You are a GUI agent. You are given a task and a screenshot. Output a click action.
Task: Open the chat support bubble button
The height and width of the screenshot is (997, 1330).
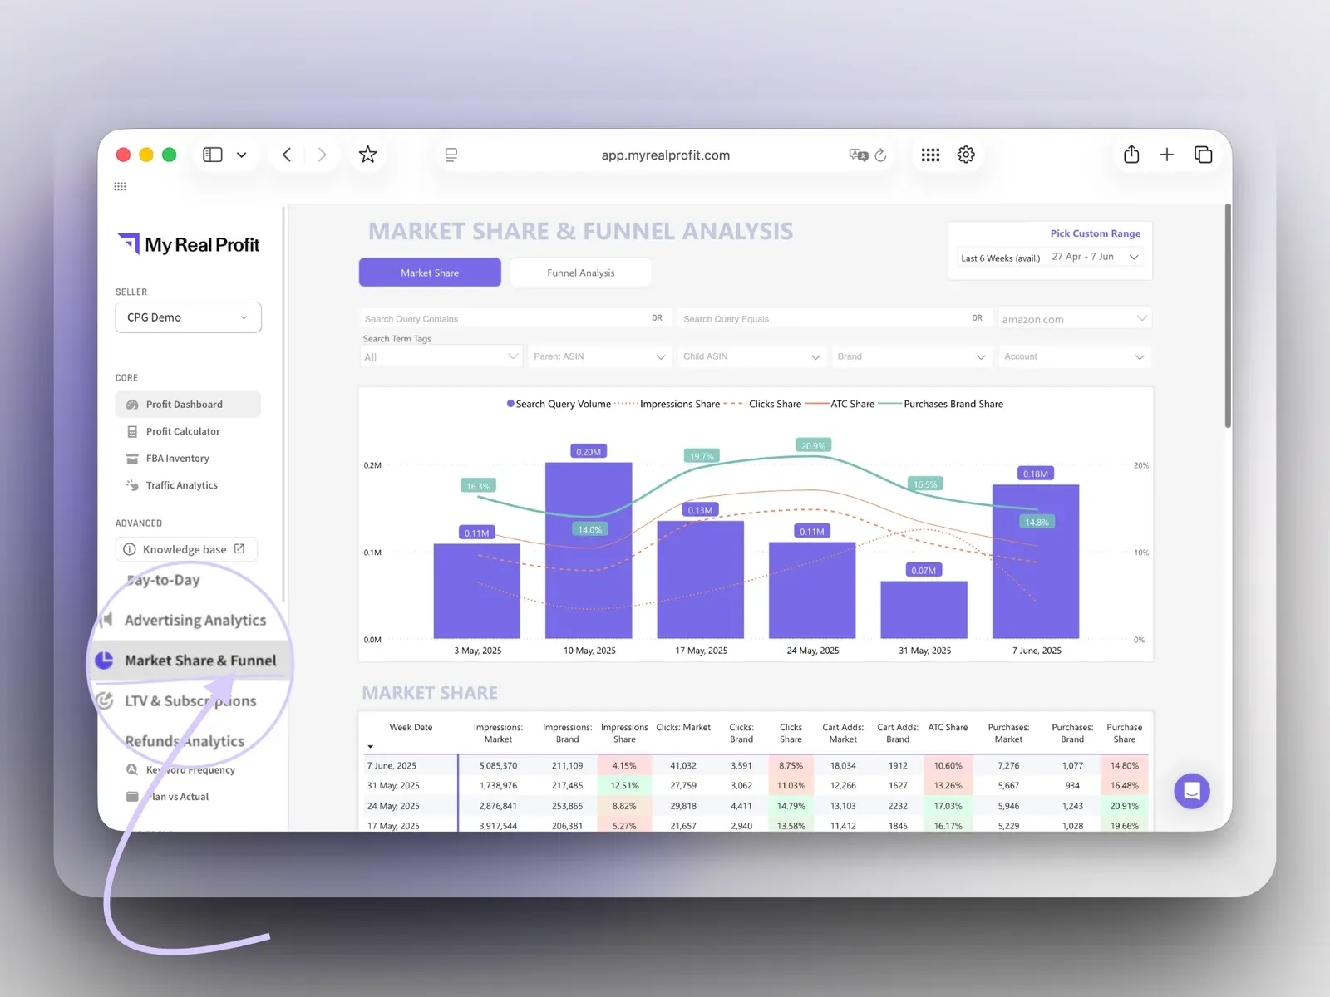click(1192, 791)
